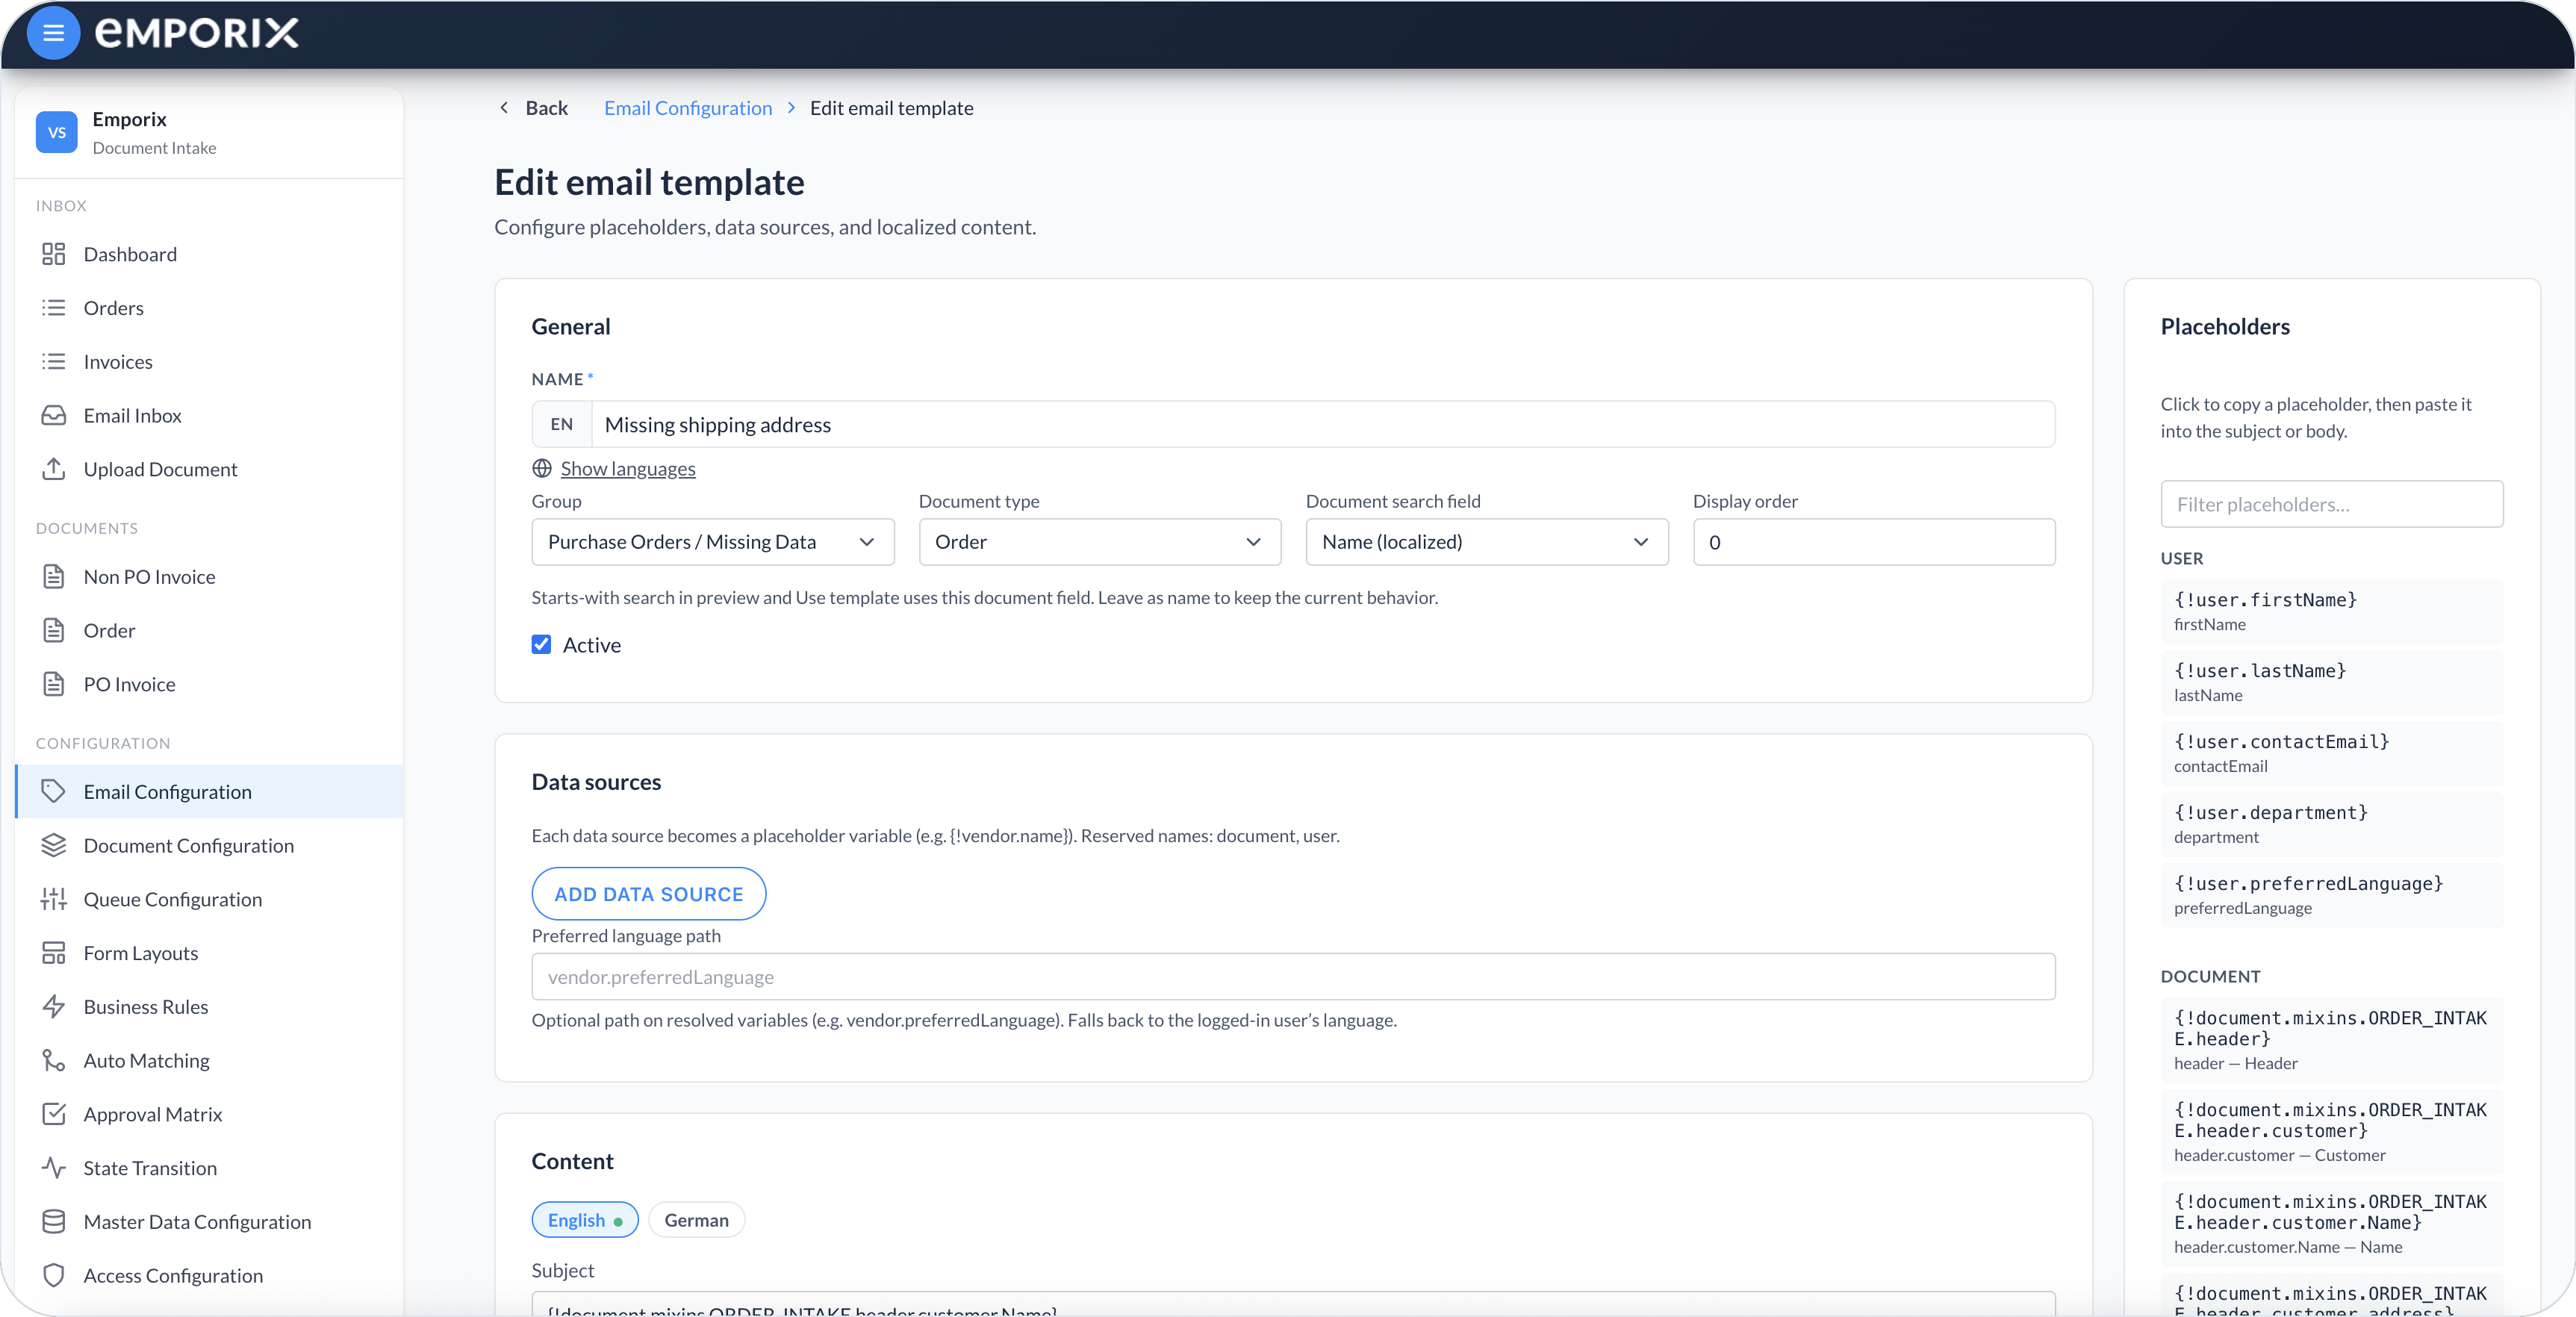The image size is (2576, 1317).
Task: Click Master Data Configuration database icon
Action: [54, 1222]
